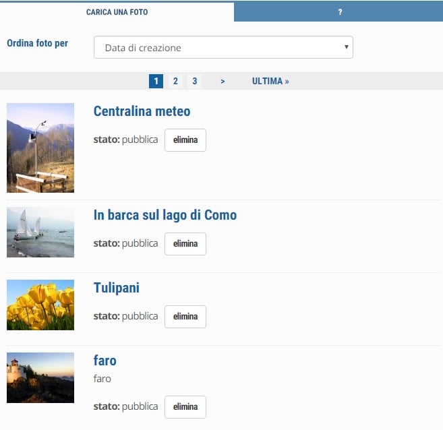Screen dimensions: 443x430
Task: Open the Centralina meteo title link
Action: (142, 111)
